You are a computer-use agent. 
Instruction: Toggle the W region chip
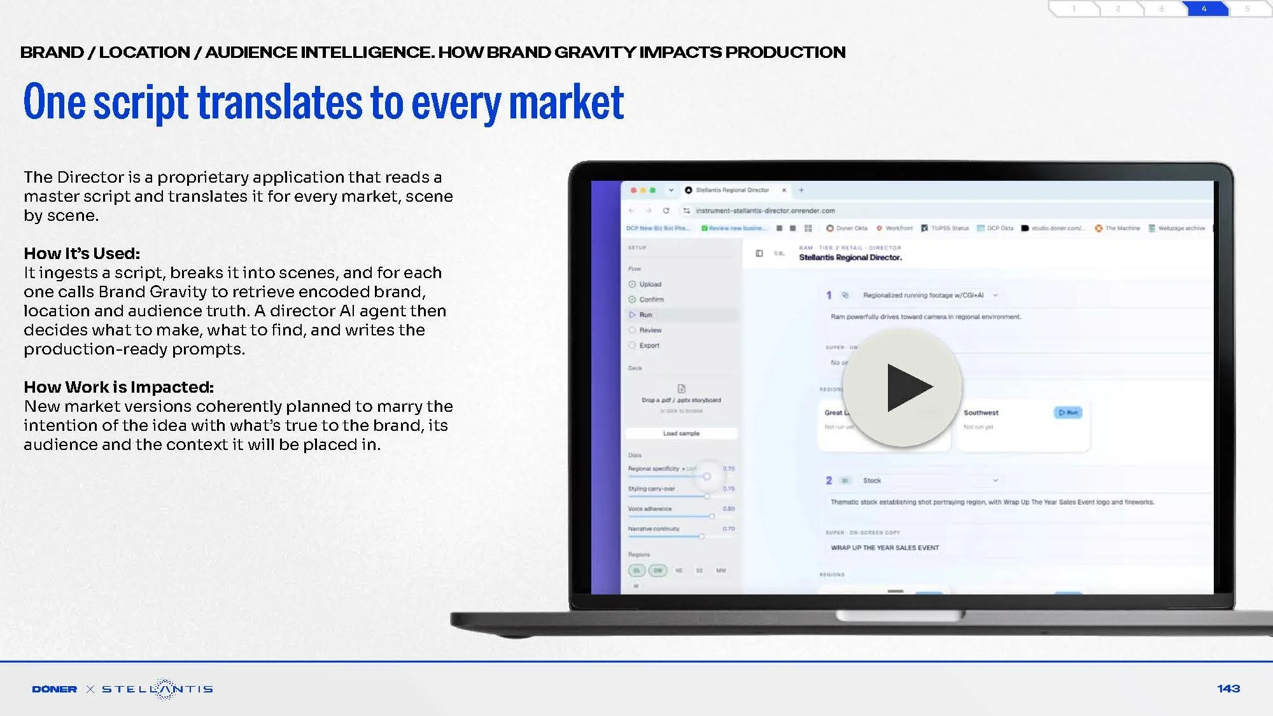click(x=636, y=586)
